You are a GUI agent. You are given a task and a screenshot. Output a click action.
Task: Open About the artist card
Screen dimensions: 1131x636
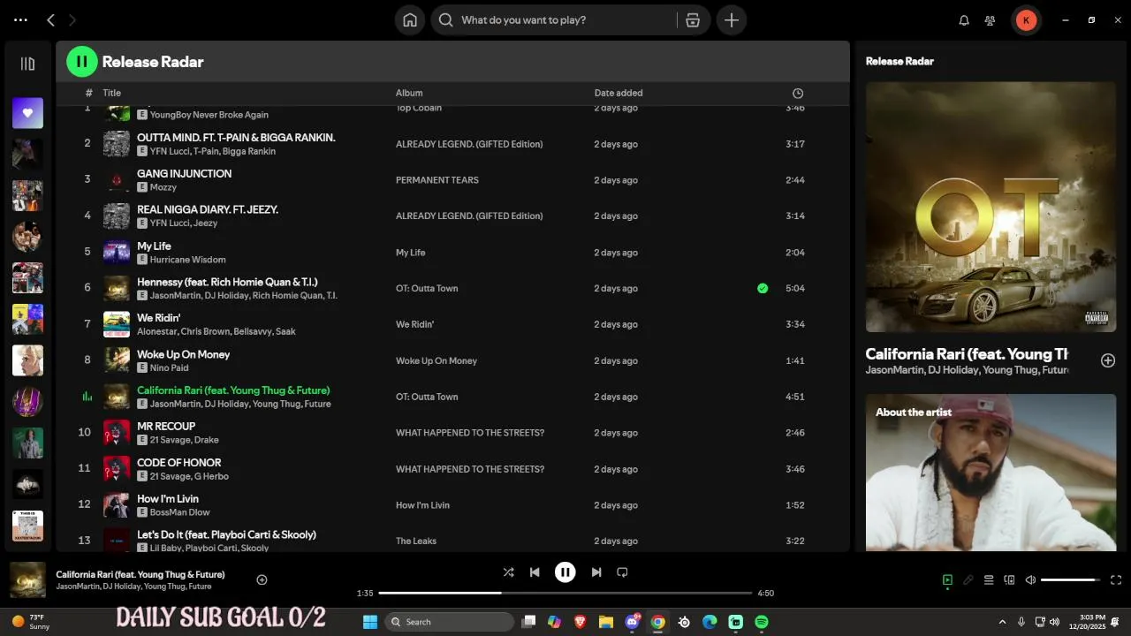[991, 473]
